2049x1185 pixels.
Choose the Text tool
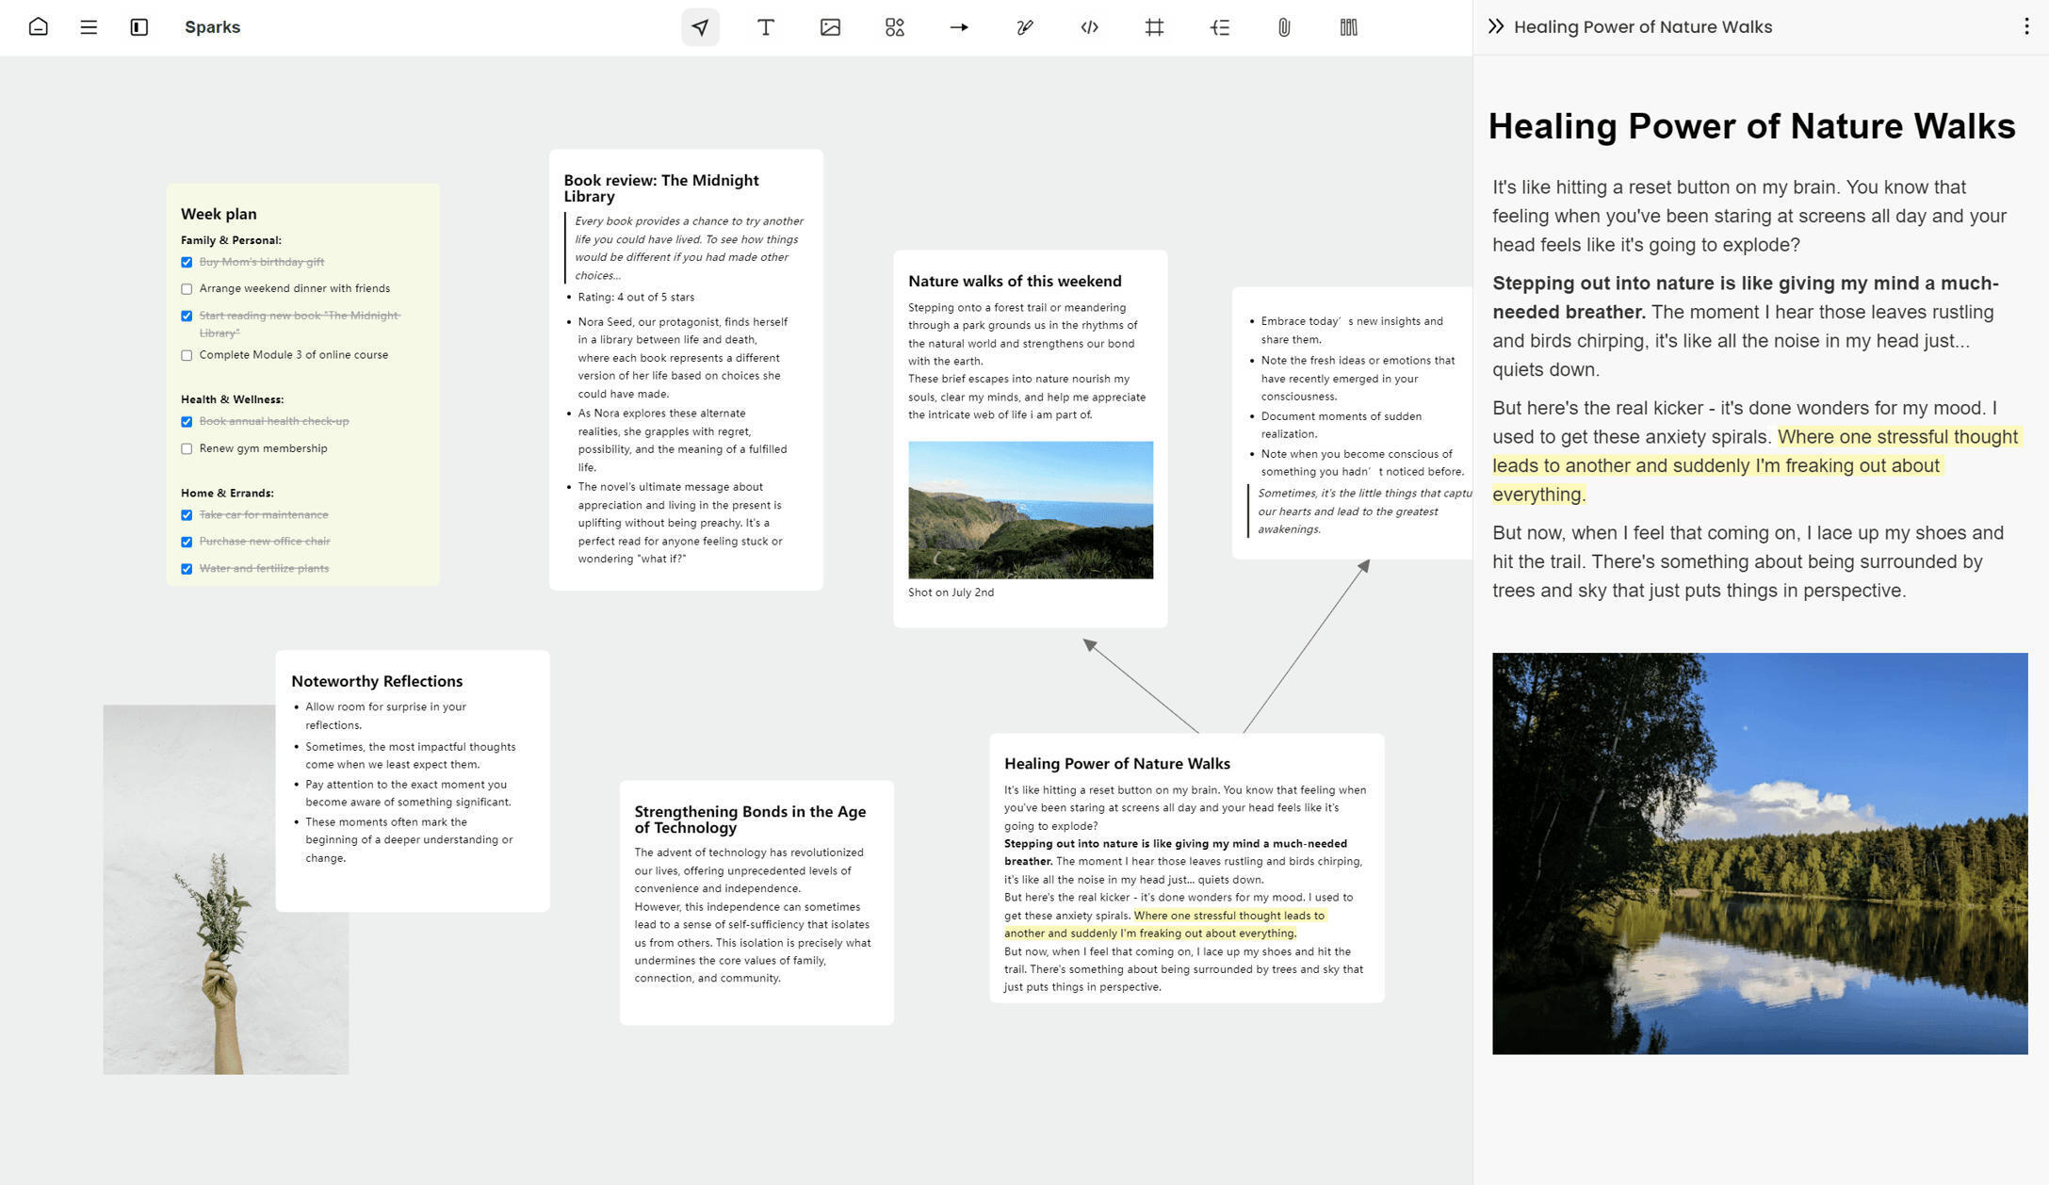click(765, 27)
